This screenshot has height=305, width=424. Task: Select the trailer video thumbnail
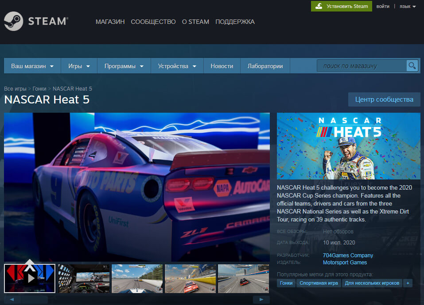(x=30, y=278)
